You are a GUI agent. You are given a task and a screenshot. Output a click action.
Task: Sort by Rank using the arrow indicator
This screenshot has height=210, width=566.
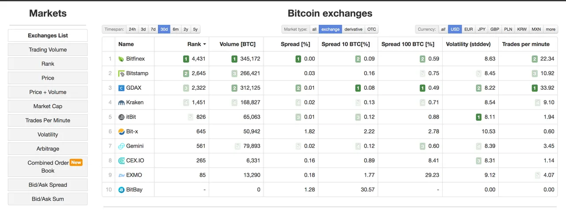coord(205,44)
